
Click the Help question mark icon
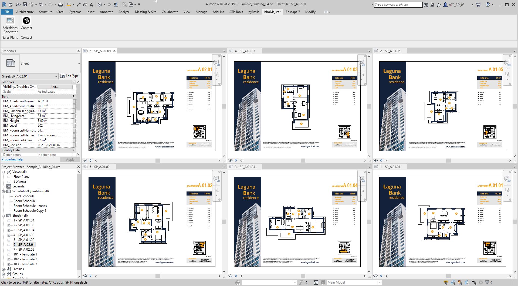point(487,5)
